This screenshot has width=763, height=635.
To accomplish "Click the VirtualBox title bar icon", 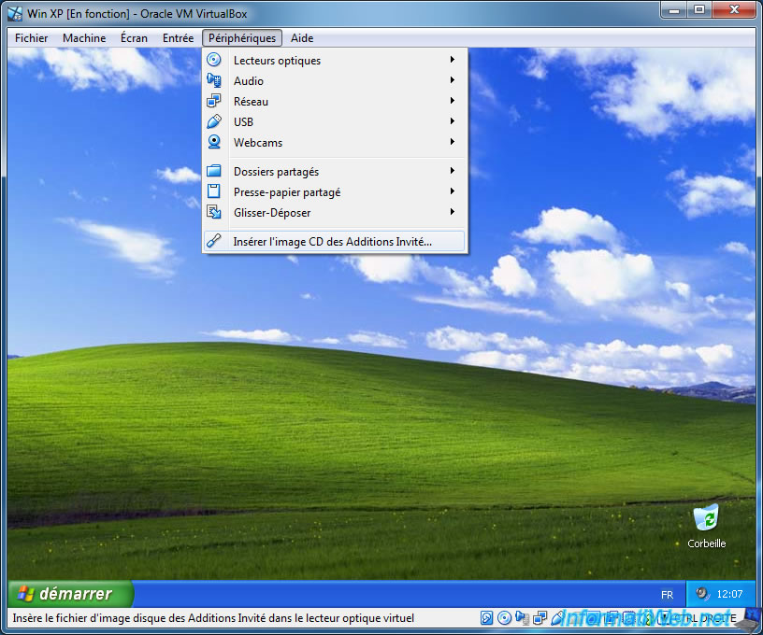I will click(15, 14).
